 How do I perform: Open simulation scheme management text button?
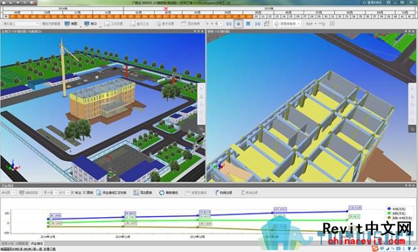(x=51, y=24)
